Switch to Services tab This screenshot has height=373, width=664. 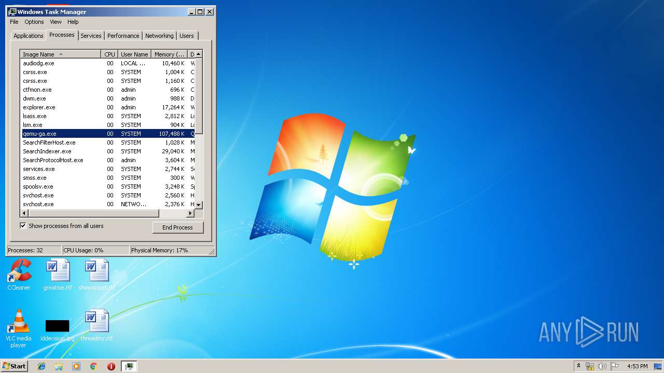pyautogui.click(x=91, y=36)
